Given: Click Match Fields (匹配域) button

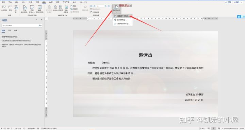Looking at the screenshot, I should (74, 9).
